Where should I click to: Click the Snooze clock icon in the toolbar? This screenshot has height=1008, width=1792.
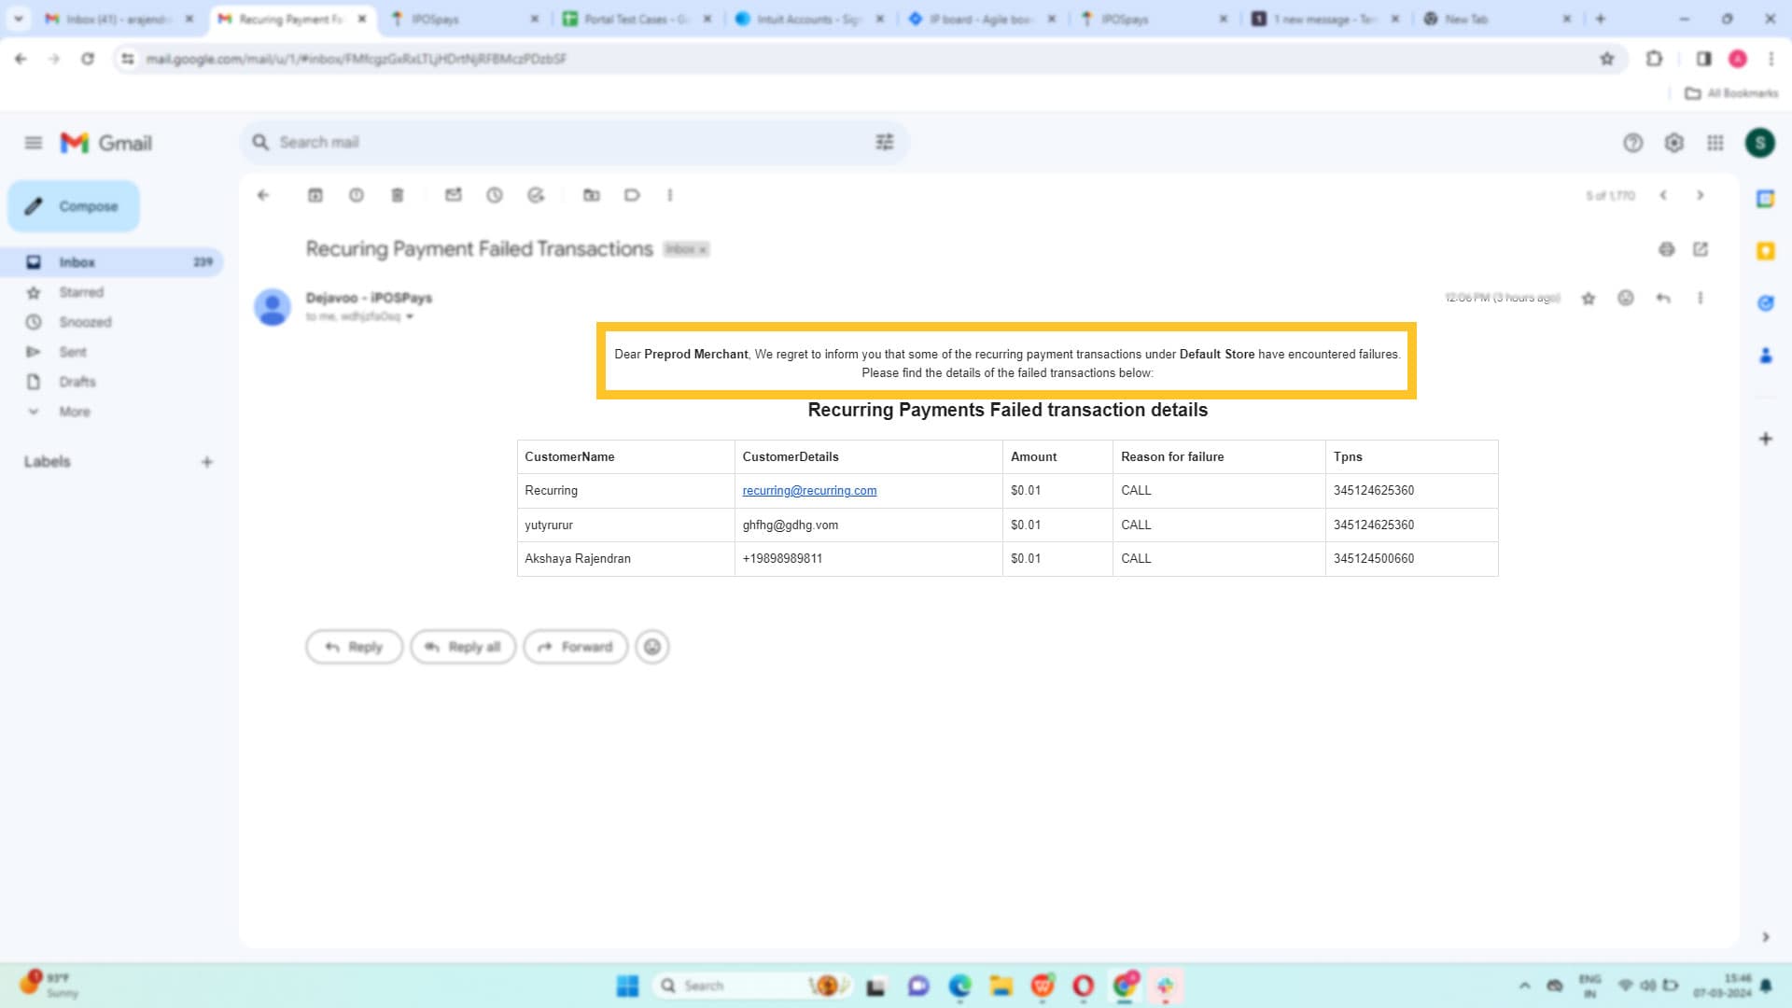(x=495, y=195)
